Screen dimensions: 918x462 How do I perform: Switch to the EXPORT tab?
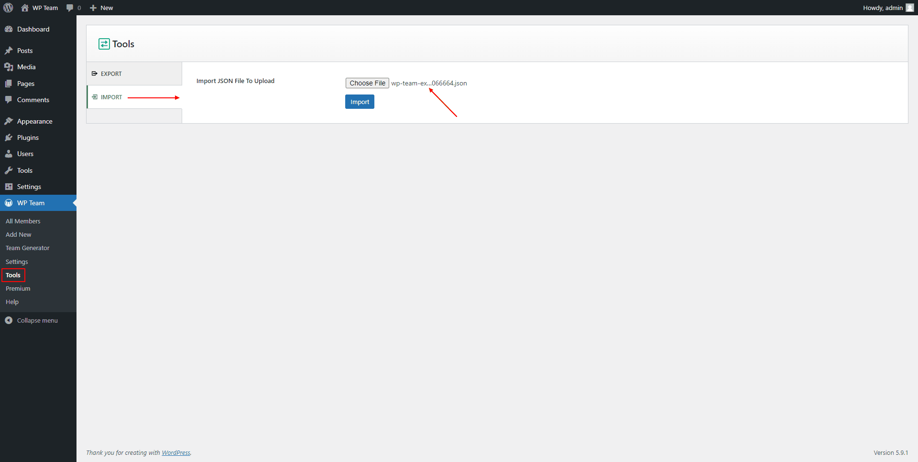(x=134, y=73)
